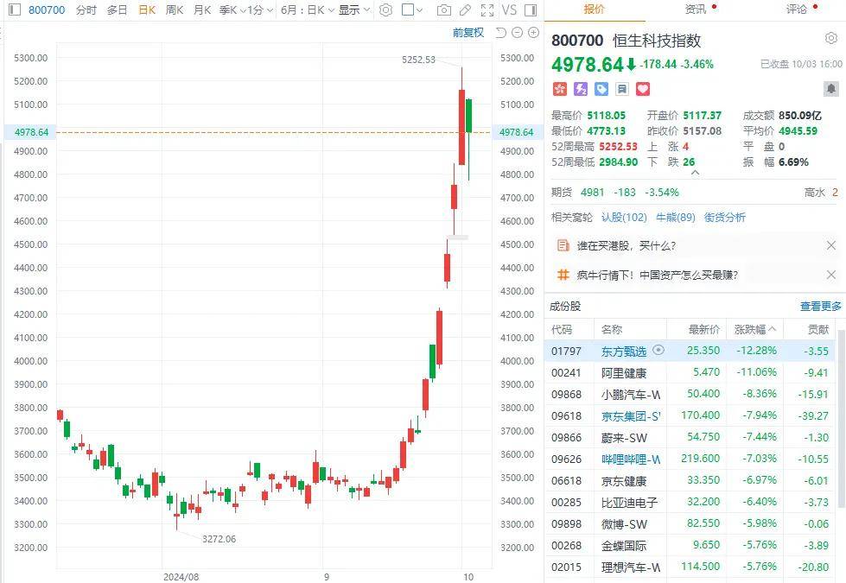
Task: Select the drawing pencil tool
Action: tap(465, 10)
